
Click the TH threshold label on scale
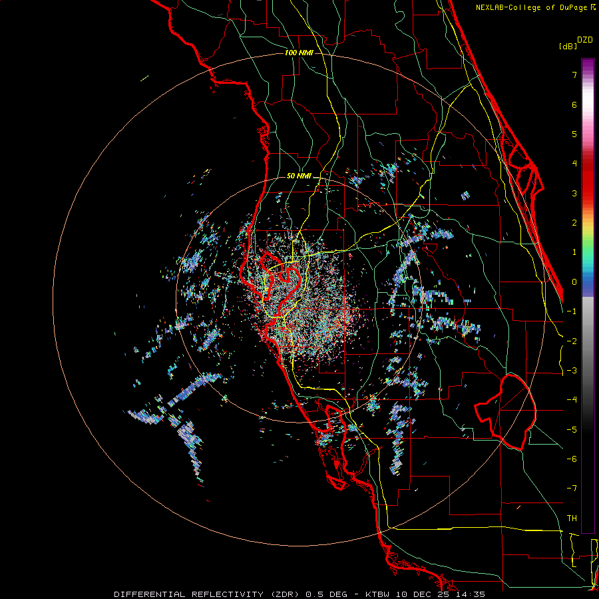click(572, 518)
